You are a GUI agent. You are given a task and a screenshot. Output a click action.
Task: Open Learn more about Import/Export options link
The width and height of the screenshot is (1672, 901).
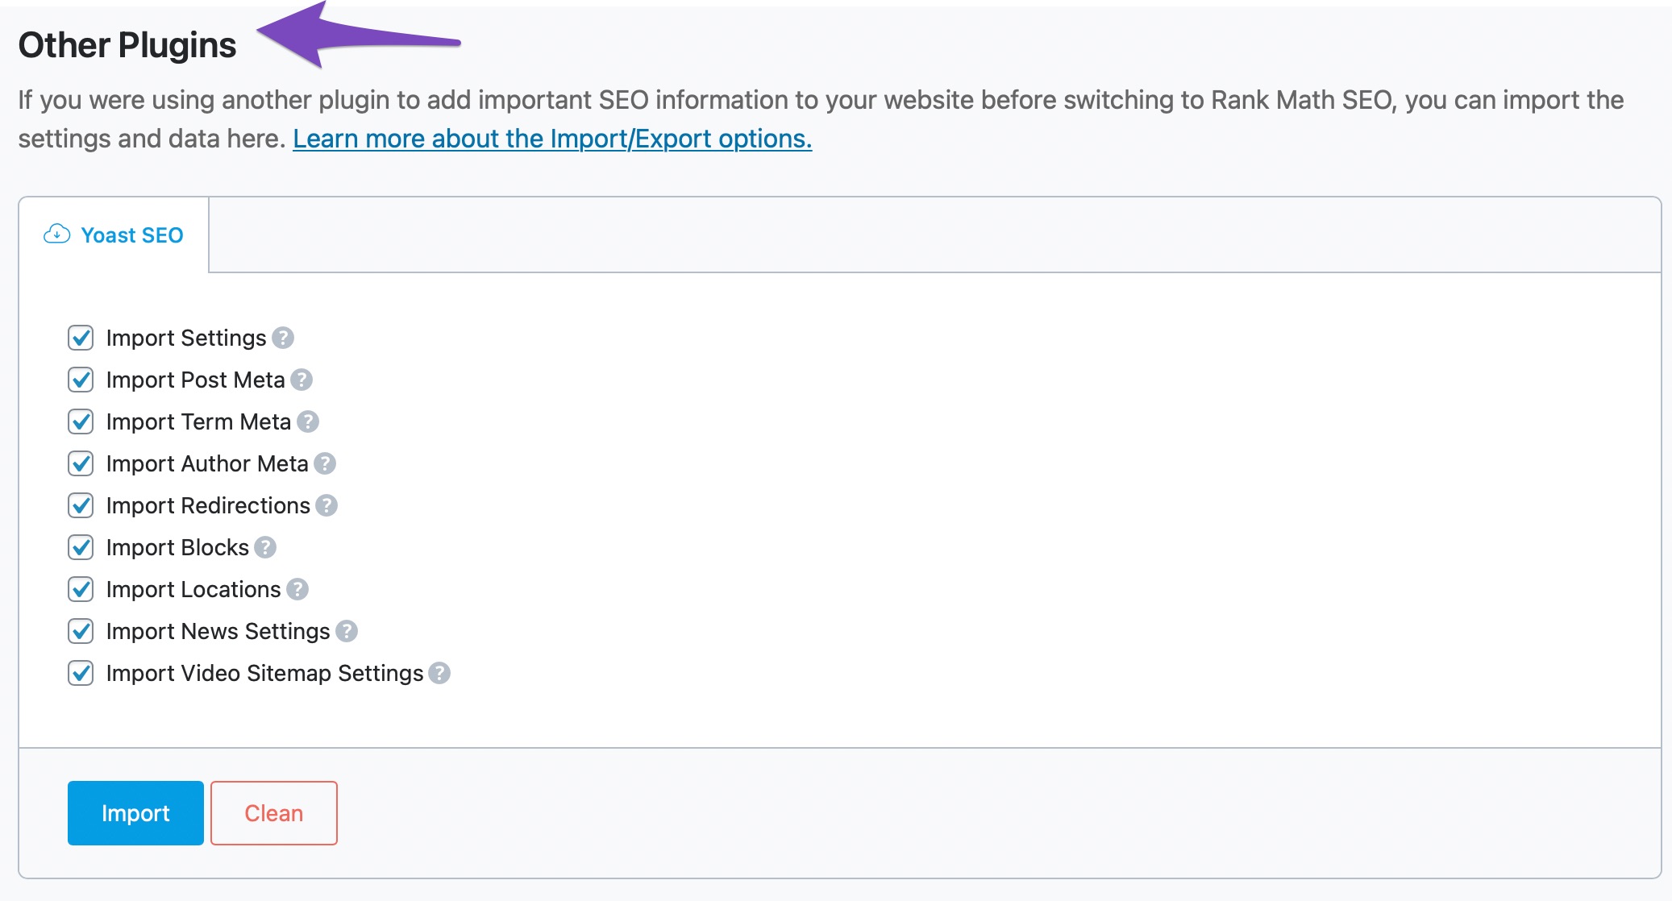pyautogui.click(x=552, y=139)
